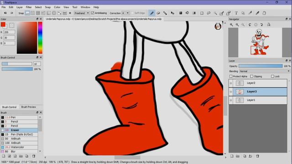Select the Fill rectangle tool

181,13
